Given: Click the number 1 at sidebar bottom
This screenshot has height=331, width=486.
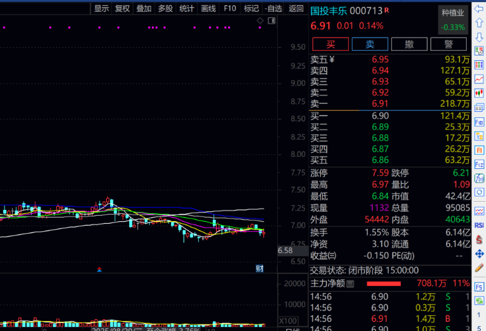Looking at the screenshot, I should click(479, 315).
